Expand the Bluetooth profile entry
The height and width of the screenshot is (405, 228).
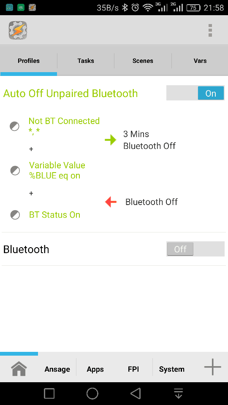click(x=26, y=249)
